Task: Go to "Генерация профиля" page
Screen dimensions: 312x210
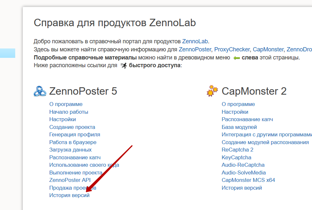Action: (x=74, y=134)
